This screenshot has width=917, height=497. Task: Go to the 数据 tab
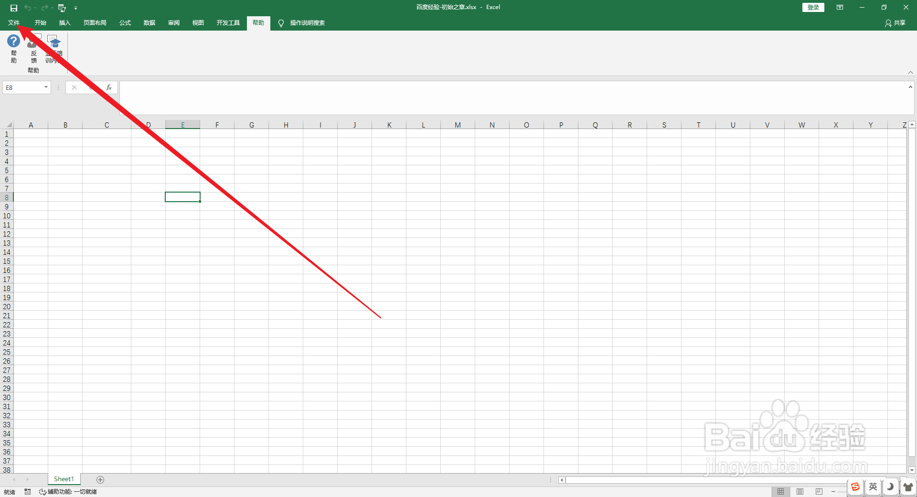pos(149,23)
